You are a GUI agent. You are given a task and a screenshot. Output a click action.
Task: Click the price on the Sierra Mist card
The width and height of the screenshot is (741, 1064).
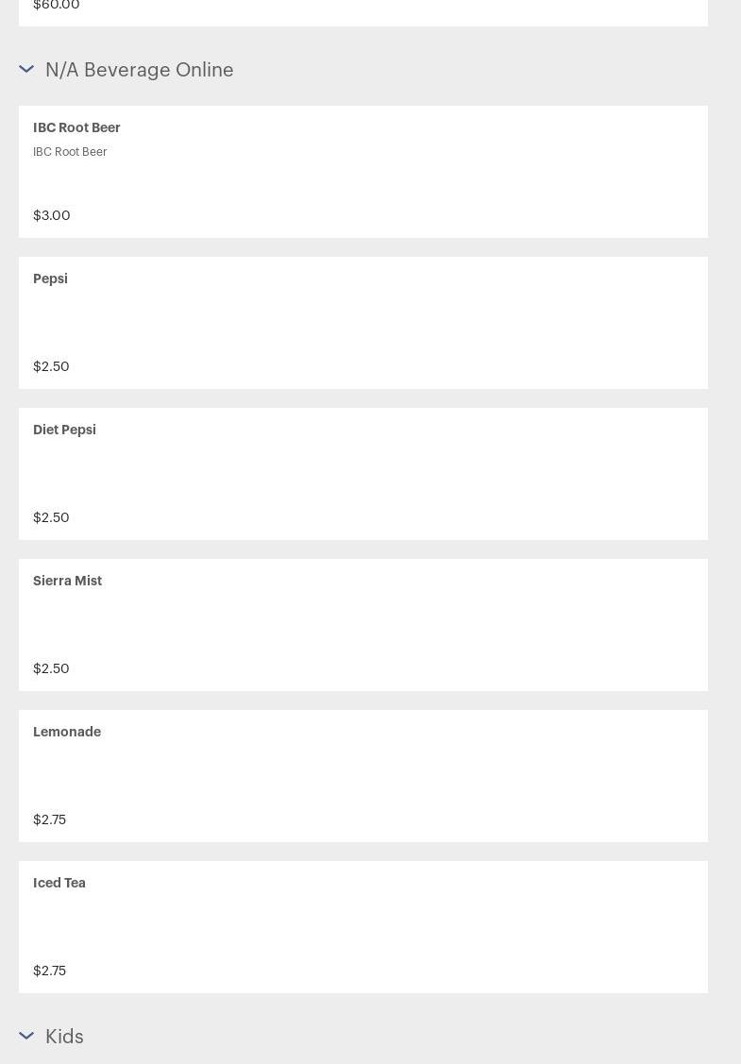point(51,668)
